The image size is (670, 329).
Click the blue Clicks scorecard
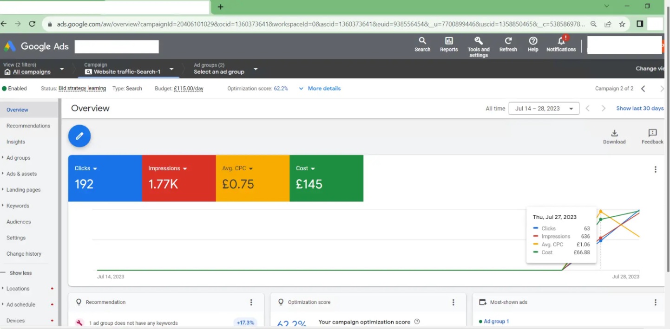pos(105,178)
